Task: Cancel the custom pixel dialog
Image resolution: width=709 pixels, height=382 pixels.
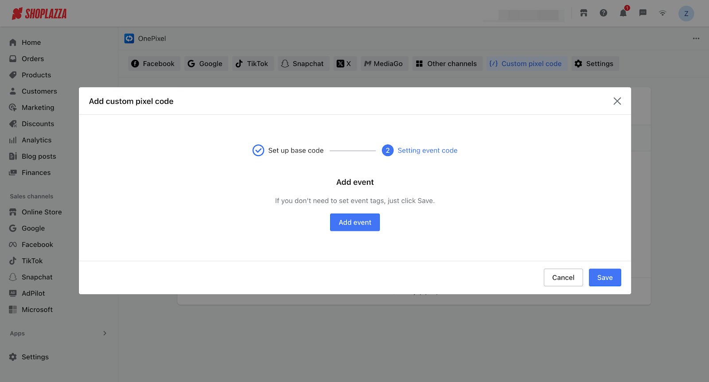Action: tap(563, 277)
